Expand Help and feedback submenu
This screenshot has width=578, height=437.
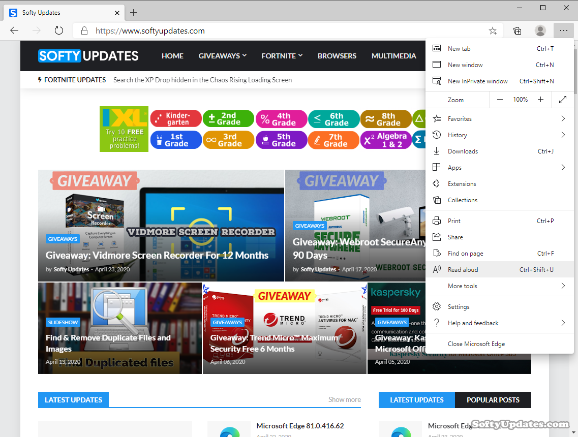(500, 323)
